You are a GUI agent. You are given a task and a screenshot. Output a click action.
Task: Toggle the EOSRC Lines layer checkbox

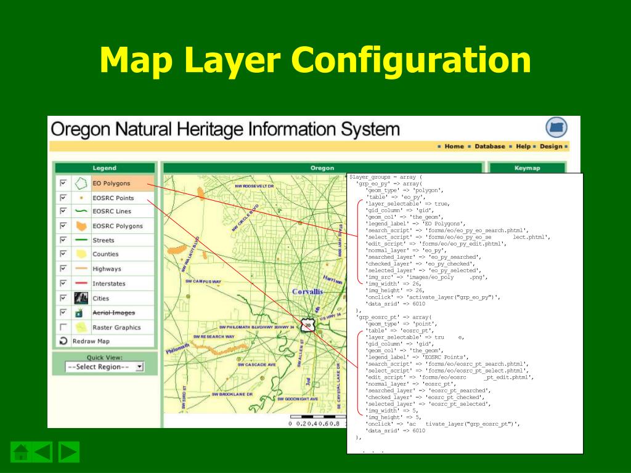click(x=63, y=211)
